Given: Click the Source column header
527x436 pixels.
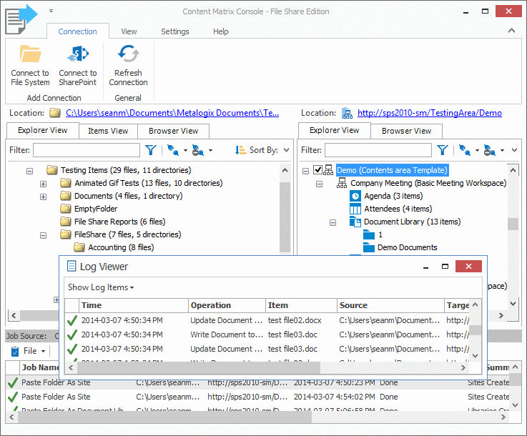Looking at the screenshot, I should [390, 305].
